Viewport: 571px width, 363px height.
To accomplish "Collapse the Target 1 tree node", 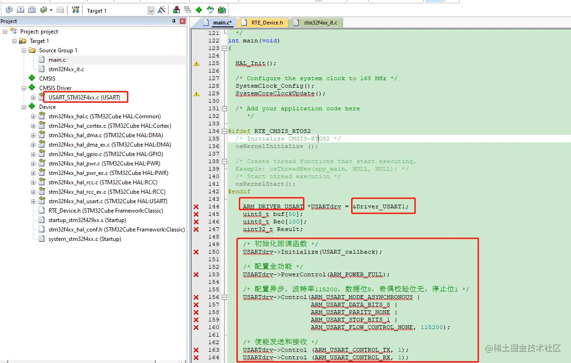I will click(x=14, y=41).
